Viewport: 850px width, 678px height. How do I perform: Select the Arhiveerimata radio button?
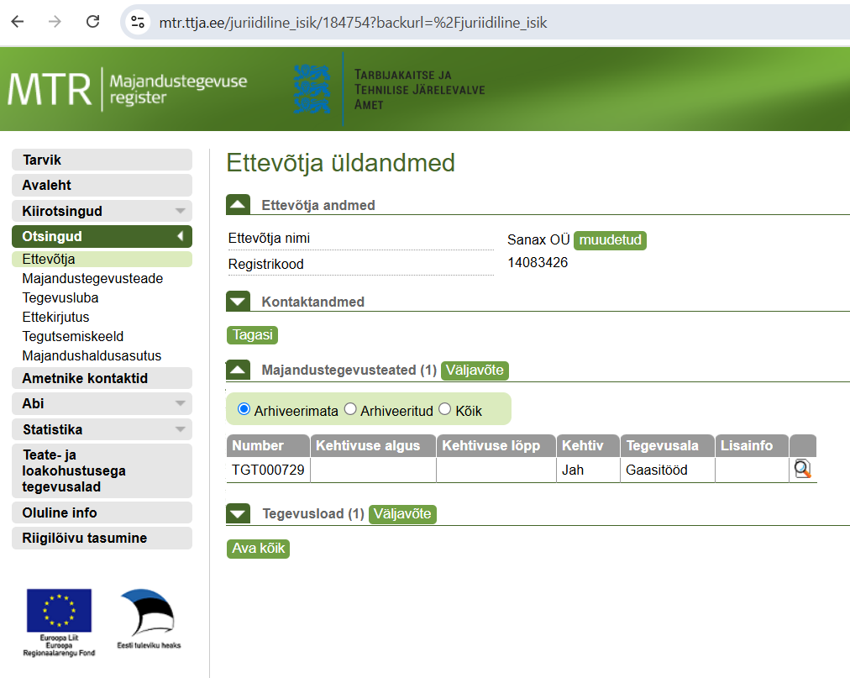click(x=244, y=410)
